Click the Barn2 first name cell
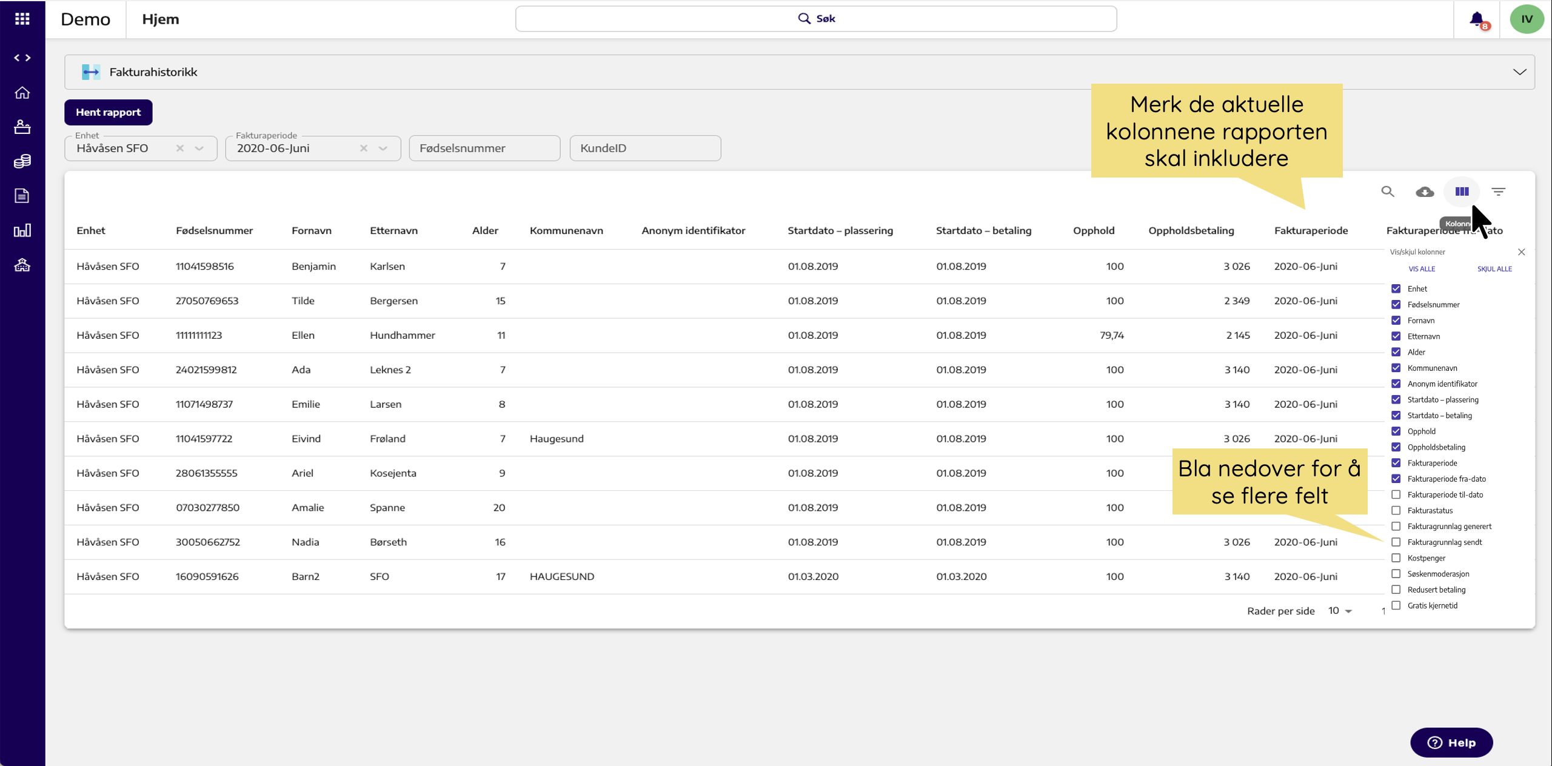1552x766 pixels. 306,576
